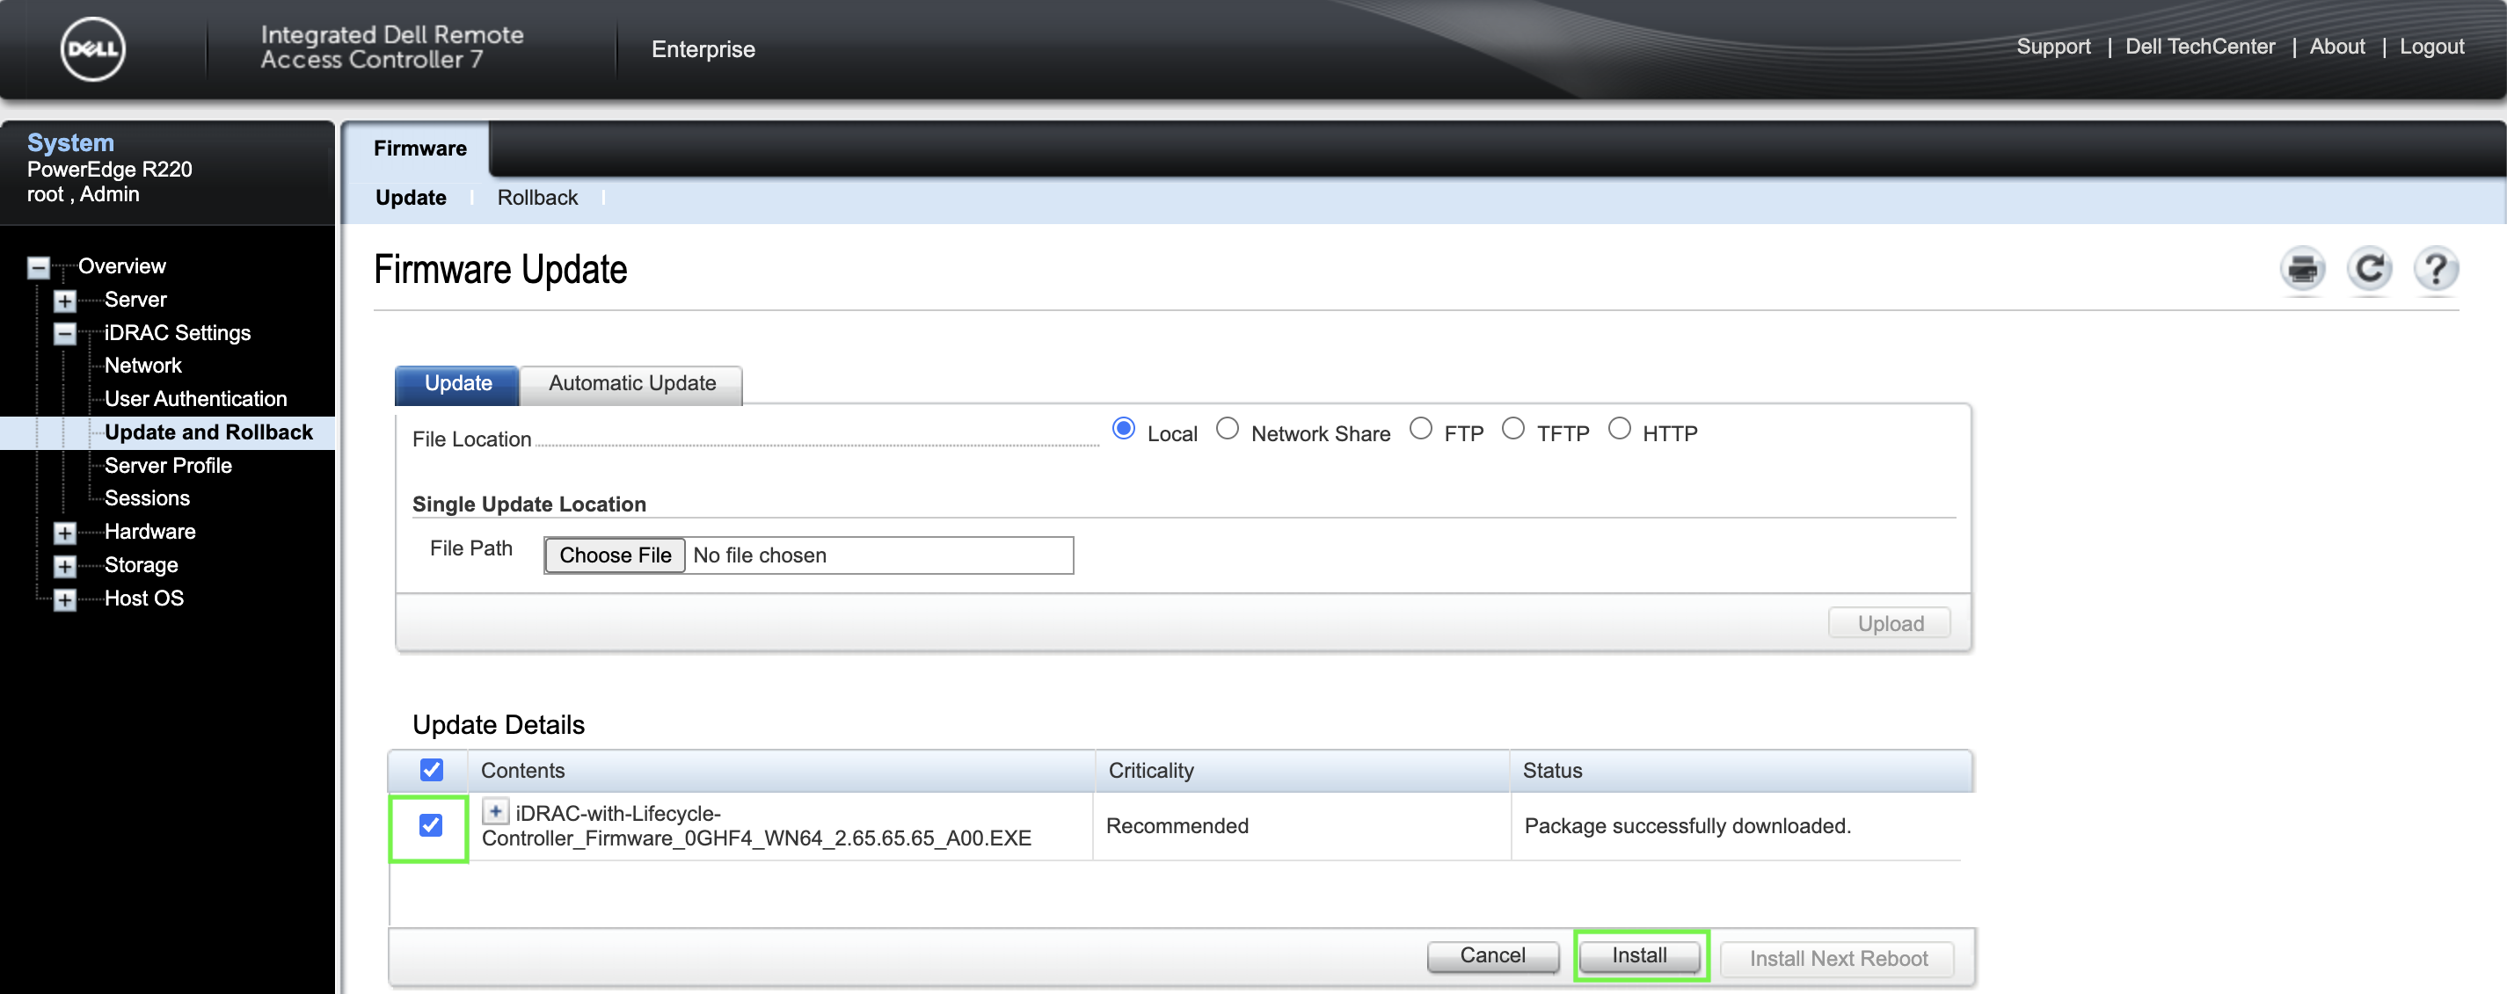This screenshot has height=994, width=2507.
Task: Choose FTP as file location
Action: [x=1421, y=429]
